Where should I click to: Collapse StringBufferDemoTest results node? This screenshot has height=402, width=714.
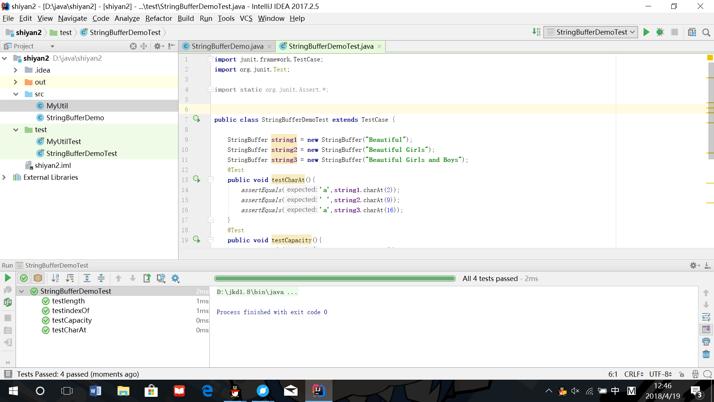click(22, 291)
